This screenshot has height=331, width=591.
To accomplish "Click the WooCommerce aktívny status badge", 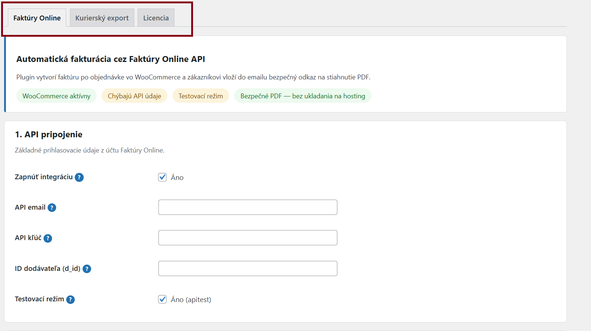I will click(x=57, y=96).
